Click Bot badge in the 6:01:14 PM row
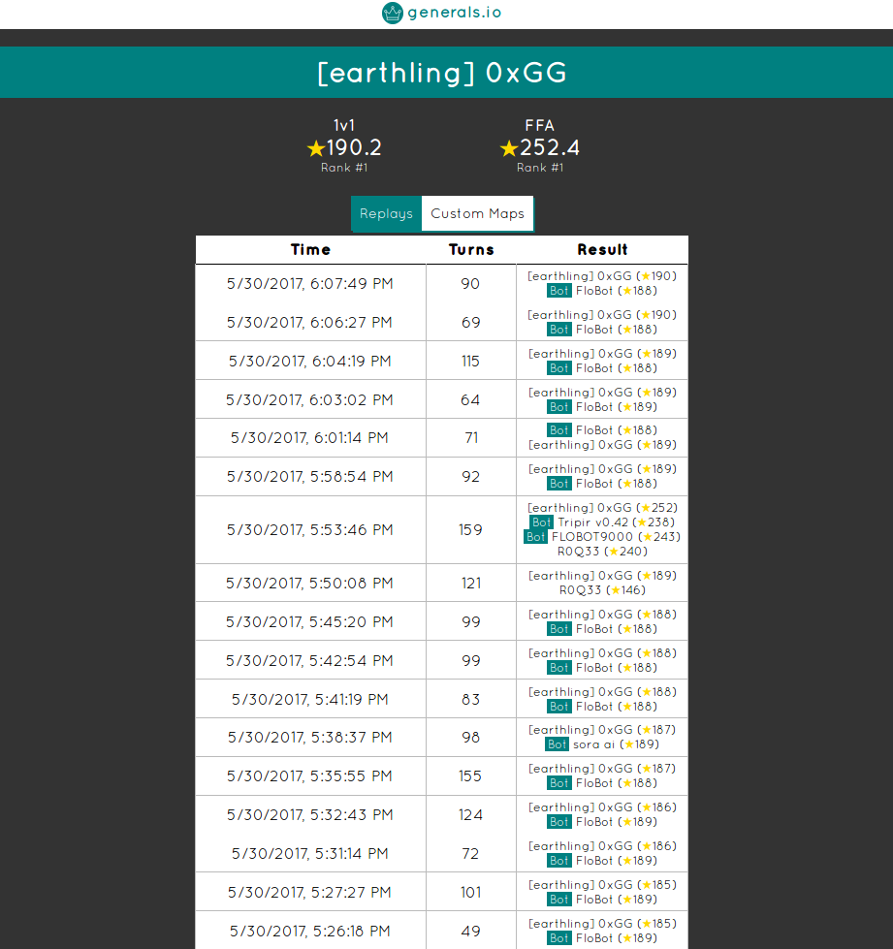Screen dimensions: 893x949 pyautogui.click(x=558, y=430)
